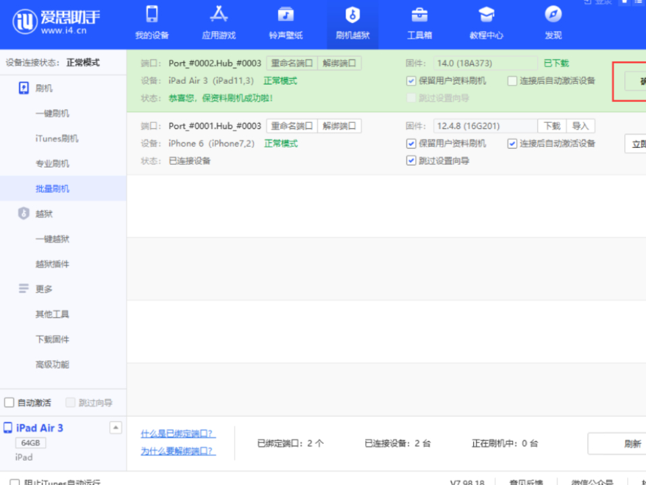646x485 pixels.
Task: Click the Port_#0002.Hub_#0003 port name
Action: click(215, 63)
